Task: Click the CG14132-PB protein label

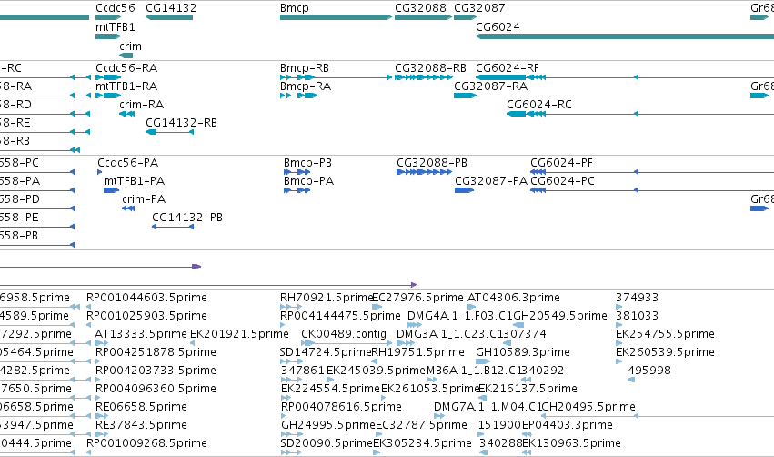Action: [x=187, y=218]
